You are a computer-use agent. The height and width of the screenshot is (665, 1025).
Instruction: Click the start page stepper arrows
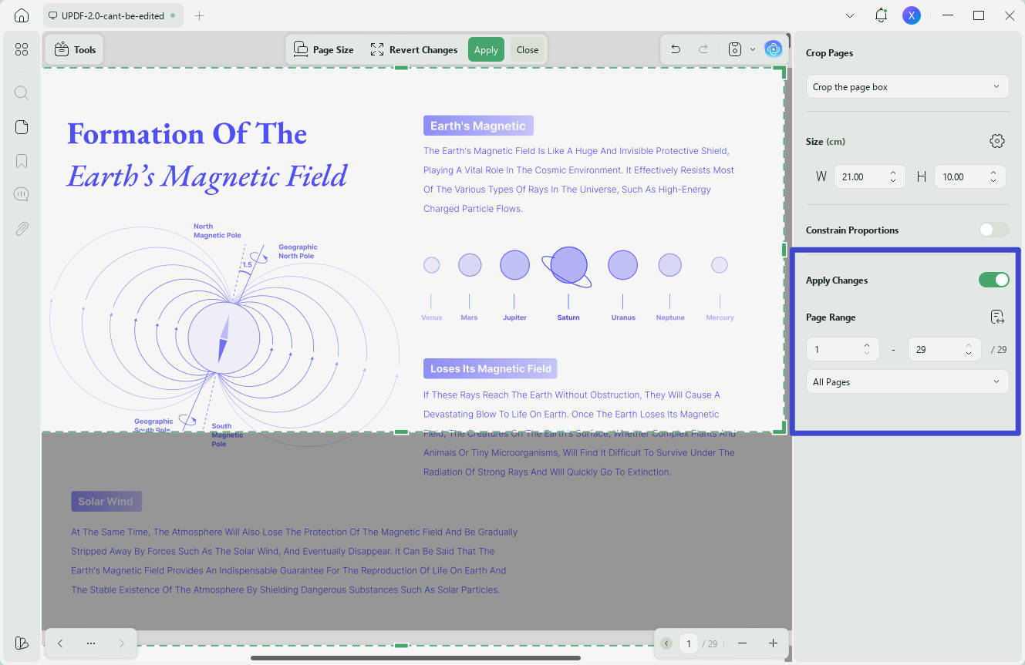point(867,349)
